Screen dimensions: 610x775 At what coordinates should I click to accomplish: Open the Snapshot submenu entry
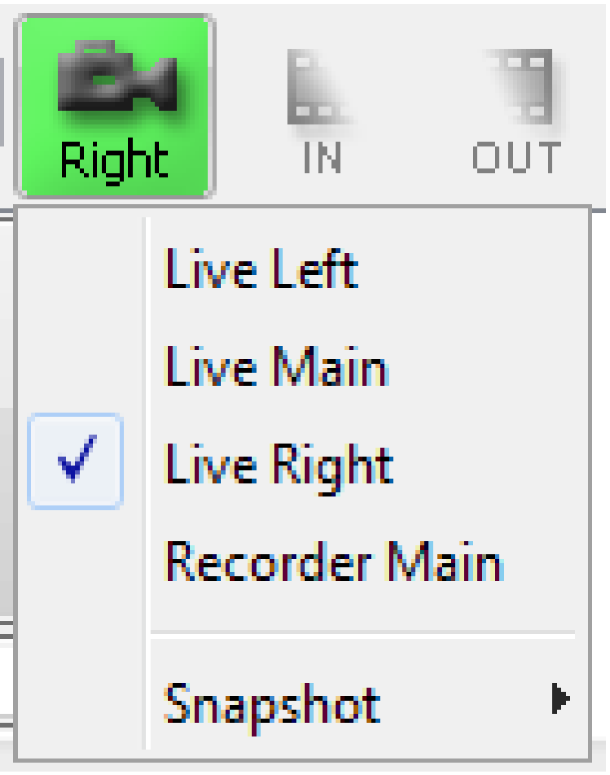(272, 703)
